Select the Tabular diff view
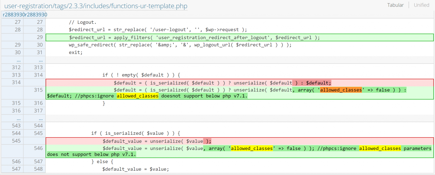 tap(395, 5)
